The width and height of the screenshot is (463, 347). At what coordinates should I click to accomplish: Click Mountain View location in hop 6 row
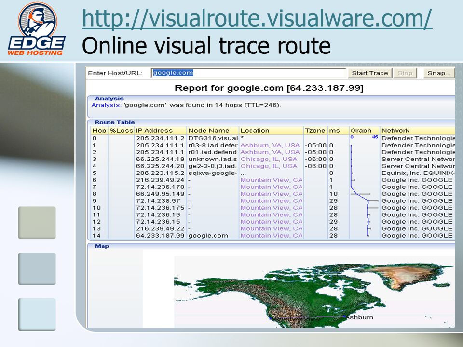pyautogui.click(x=272, y=180)
